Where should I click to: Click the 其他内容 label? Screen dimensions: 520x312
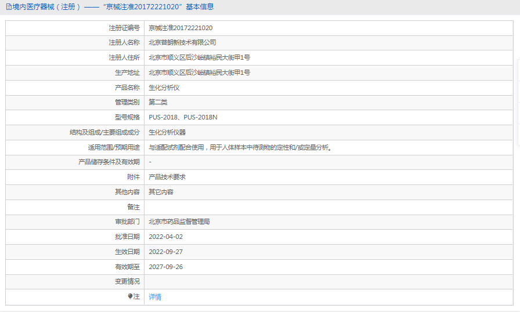[127, 192]
